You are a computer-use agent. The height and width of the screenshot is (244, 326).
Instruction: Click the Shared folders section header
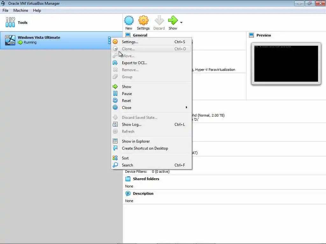[x=146, y=179]
